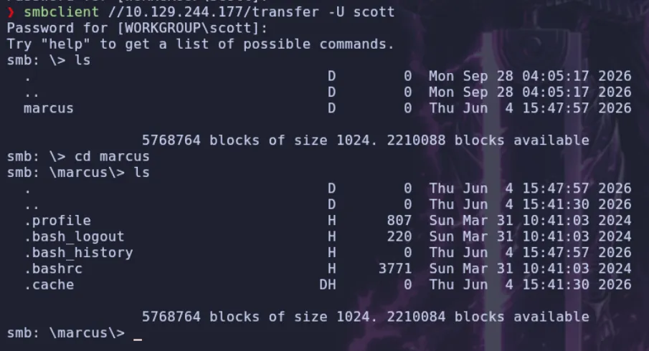Click the Password for [WORKGROUP\scott] line
Image resolution: width=649 pixels, height=351 pixels.
click(138, 28)
